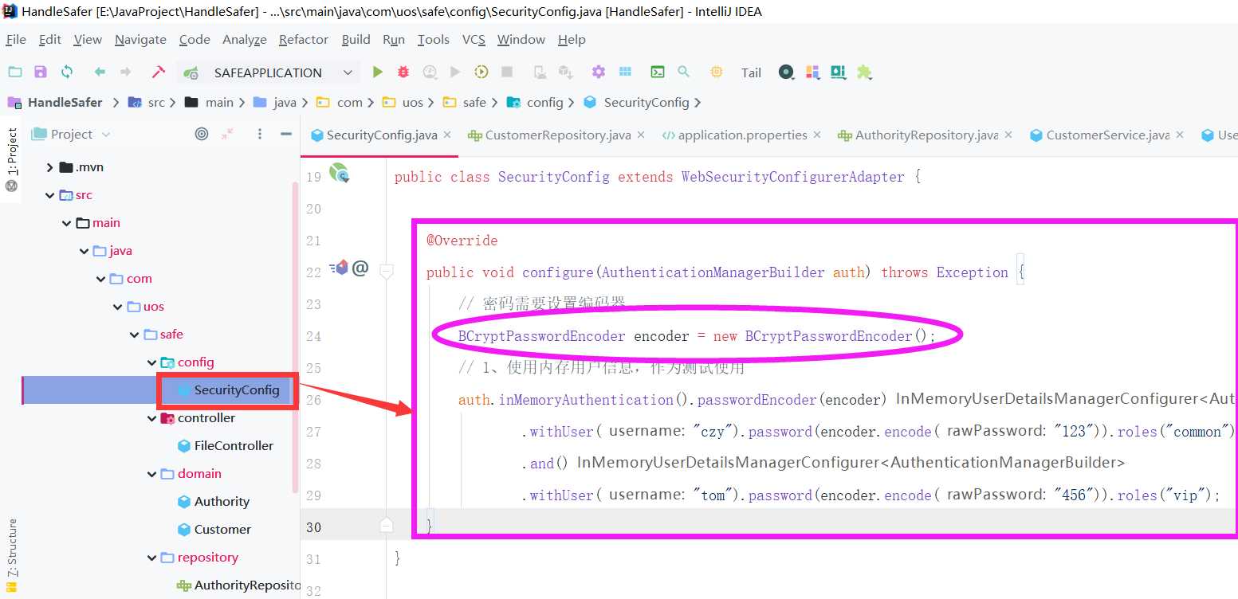This screenshot has height=599, width=1238.
Task: Click the Search Everywhere magnifier icon
Action: pyautogui.click(x=683, y=72)
